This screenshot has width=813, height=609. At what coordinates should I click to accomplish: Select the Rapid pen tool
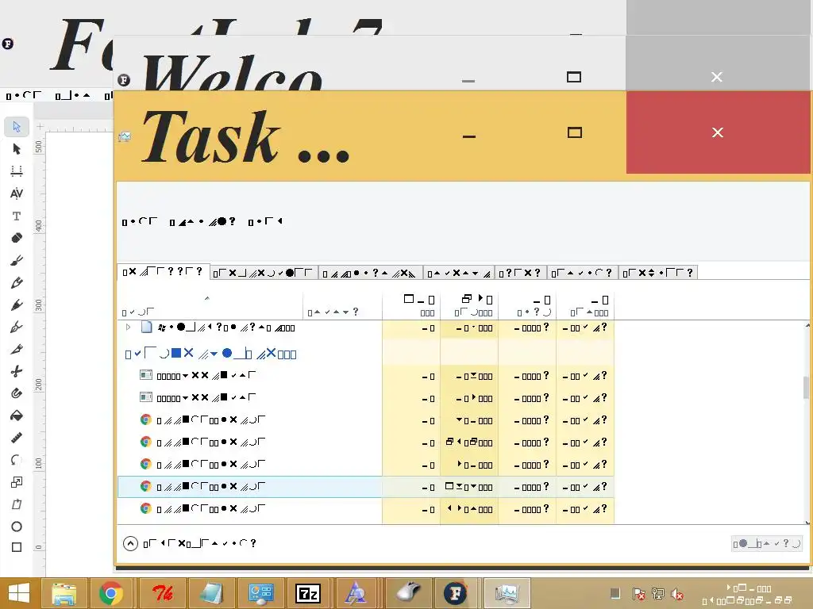tap(17, 327)
